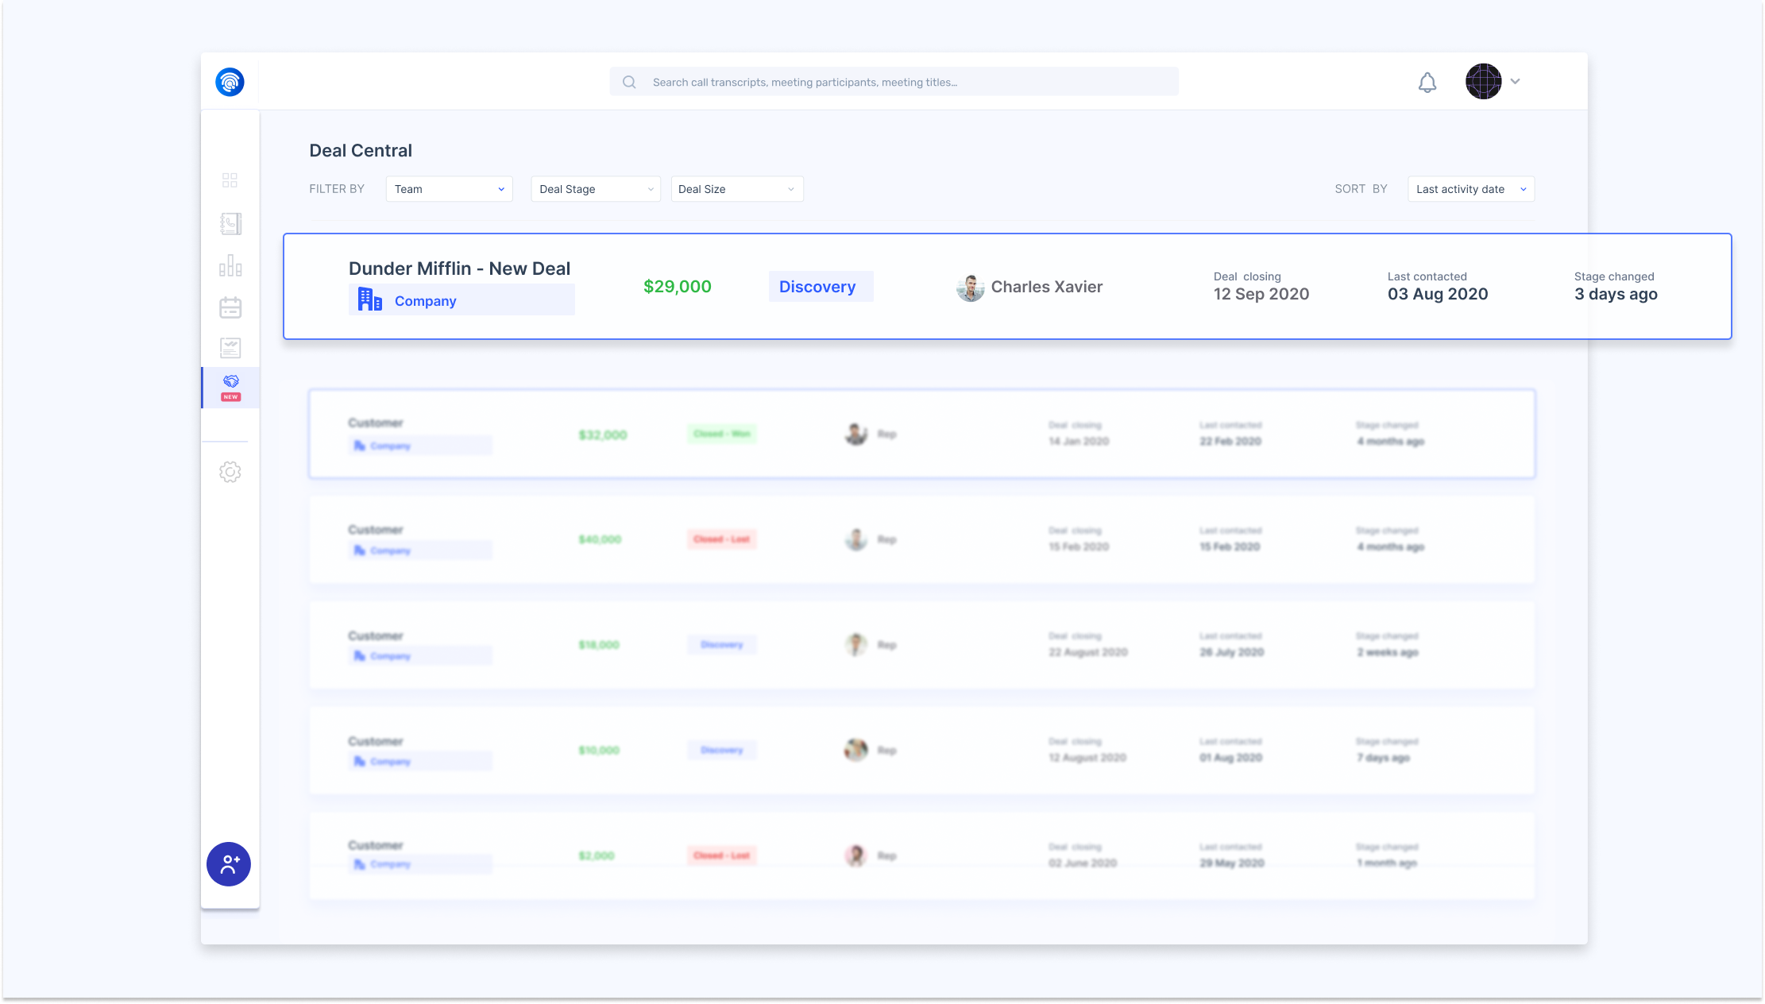The image size is (1765, 1004).
Task: Click the rep avatar in $18,000 row
Action: coord(855,645)
